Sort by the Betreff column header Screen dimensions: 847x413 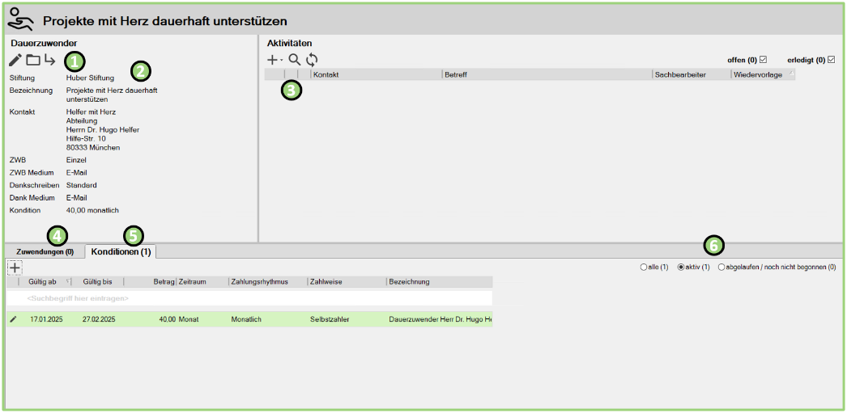pos(547,74)
